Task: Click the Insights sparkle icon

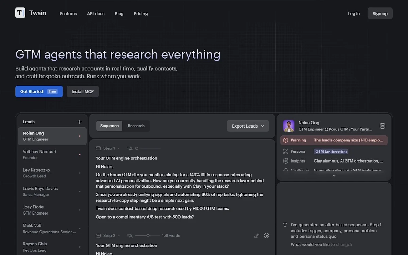Action: point(285,161)
